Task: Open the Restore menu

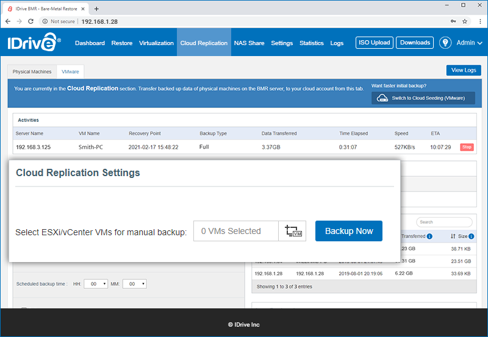Action: 121,43
